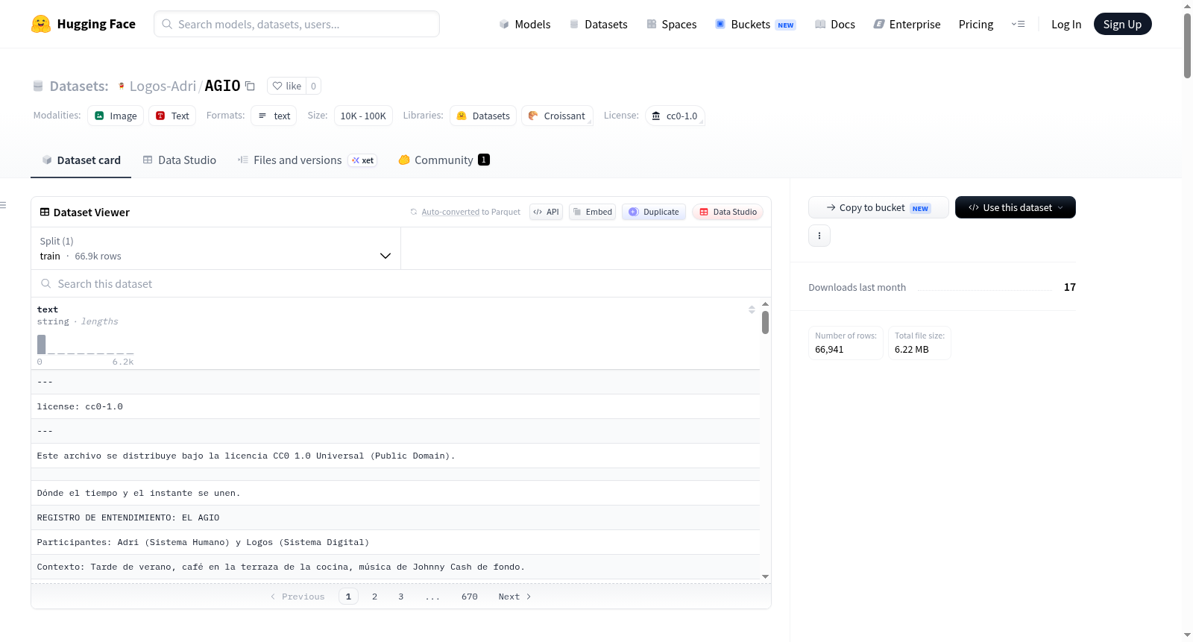Image resolution: width=1193 pixels, height=642 pixels.
Task: Open Spaces from the navigation bar
Action: pos(671,25)
